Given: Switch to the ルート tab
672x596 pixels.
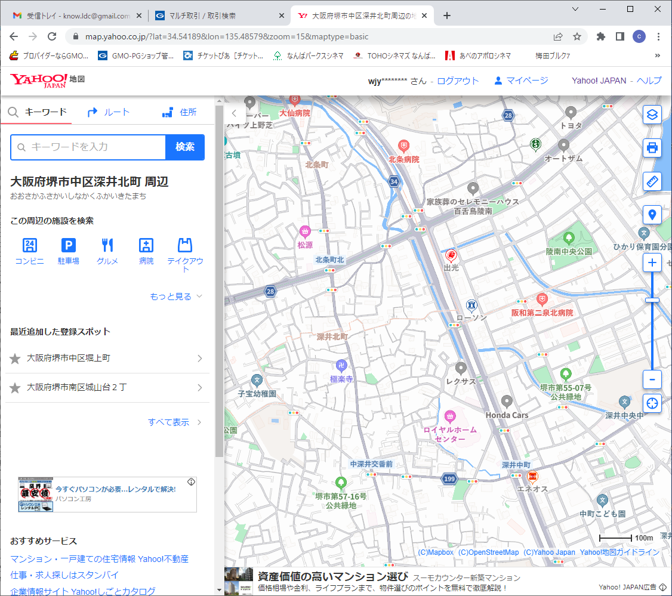Looking at the screenshot, I should (x=108, y=112).
